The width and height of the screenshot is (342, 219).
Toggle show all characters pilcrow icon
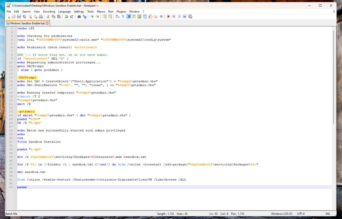[123, 17]
